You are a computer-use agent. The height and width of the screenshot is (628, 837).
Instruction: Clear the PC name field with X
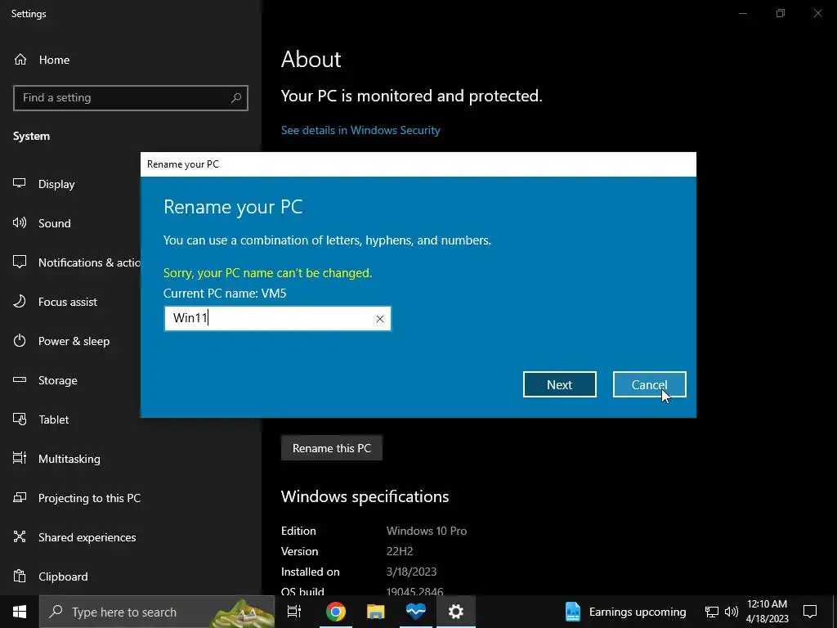pos(379,319)
